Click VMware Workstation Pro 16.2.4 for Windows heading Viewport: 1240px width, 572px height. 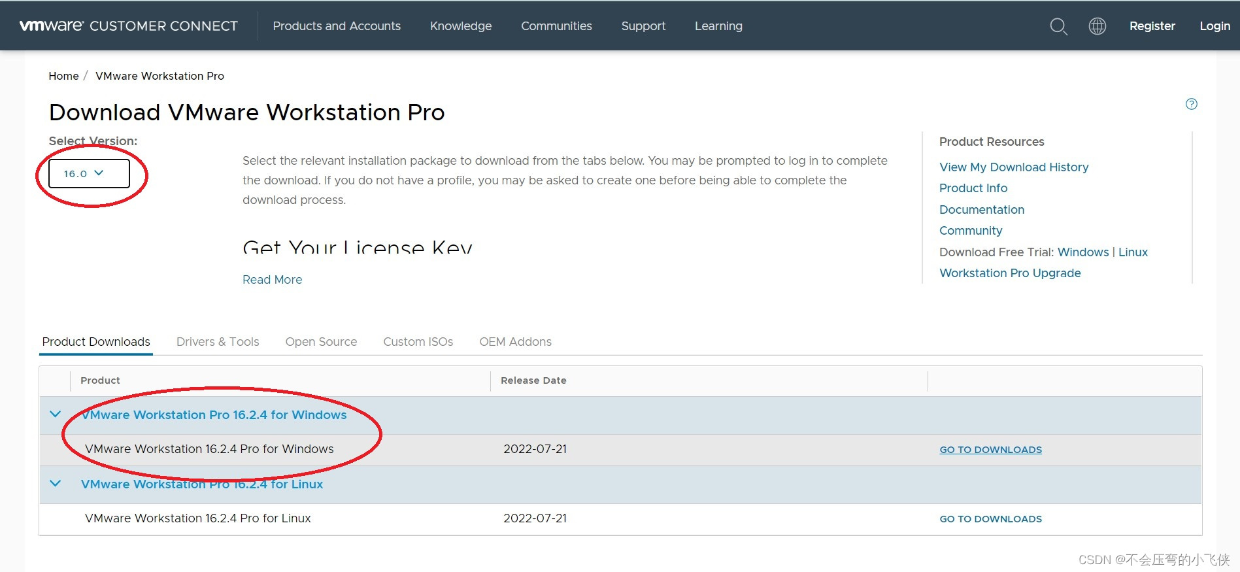(x=214, y=415)
